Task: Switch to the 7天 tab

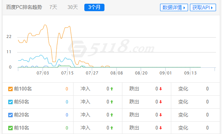Action: tap(53, 7)
